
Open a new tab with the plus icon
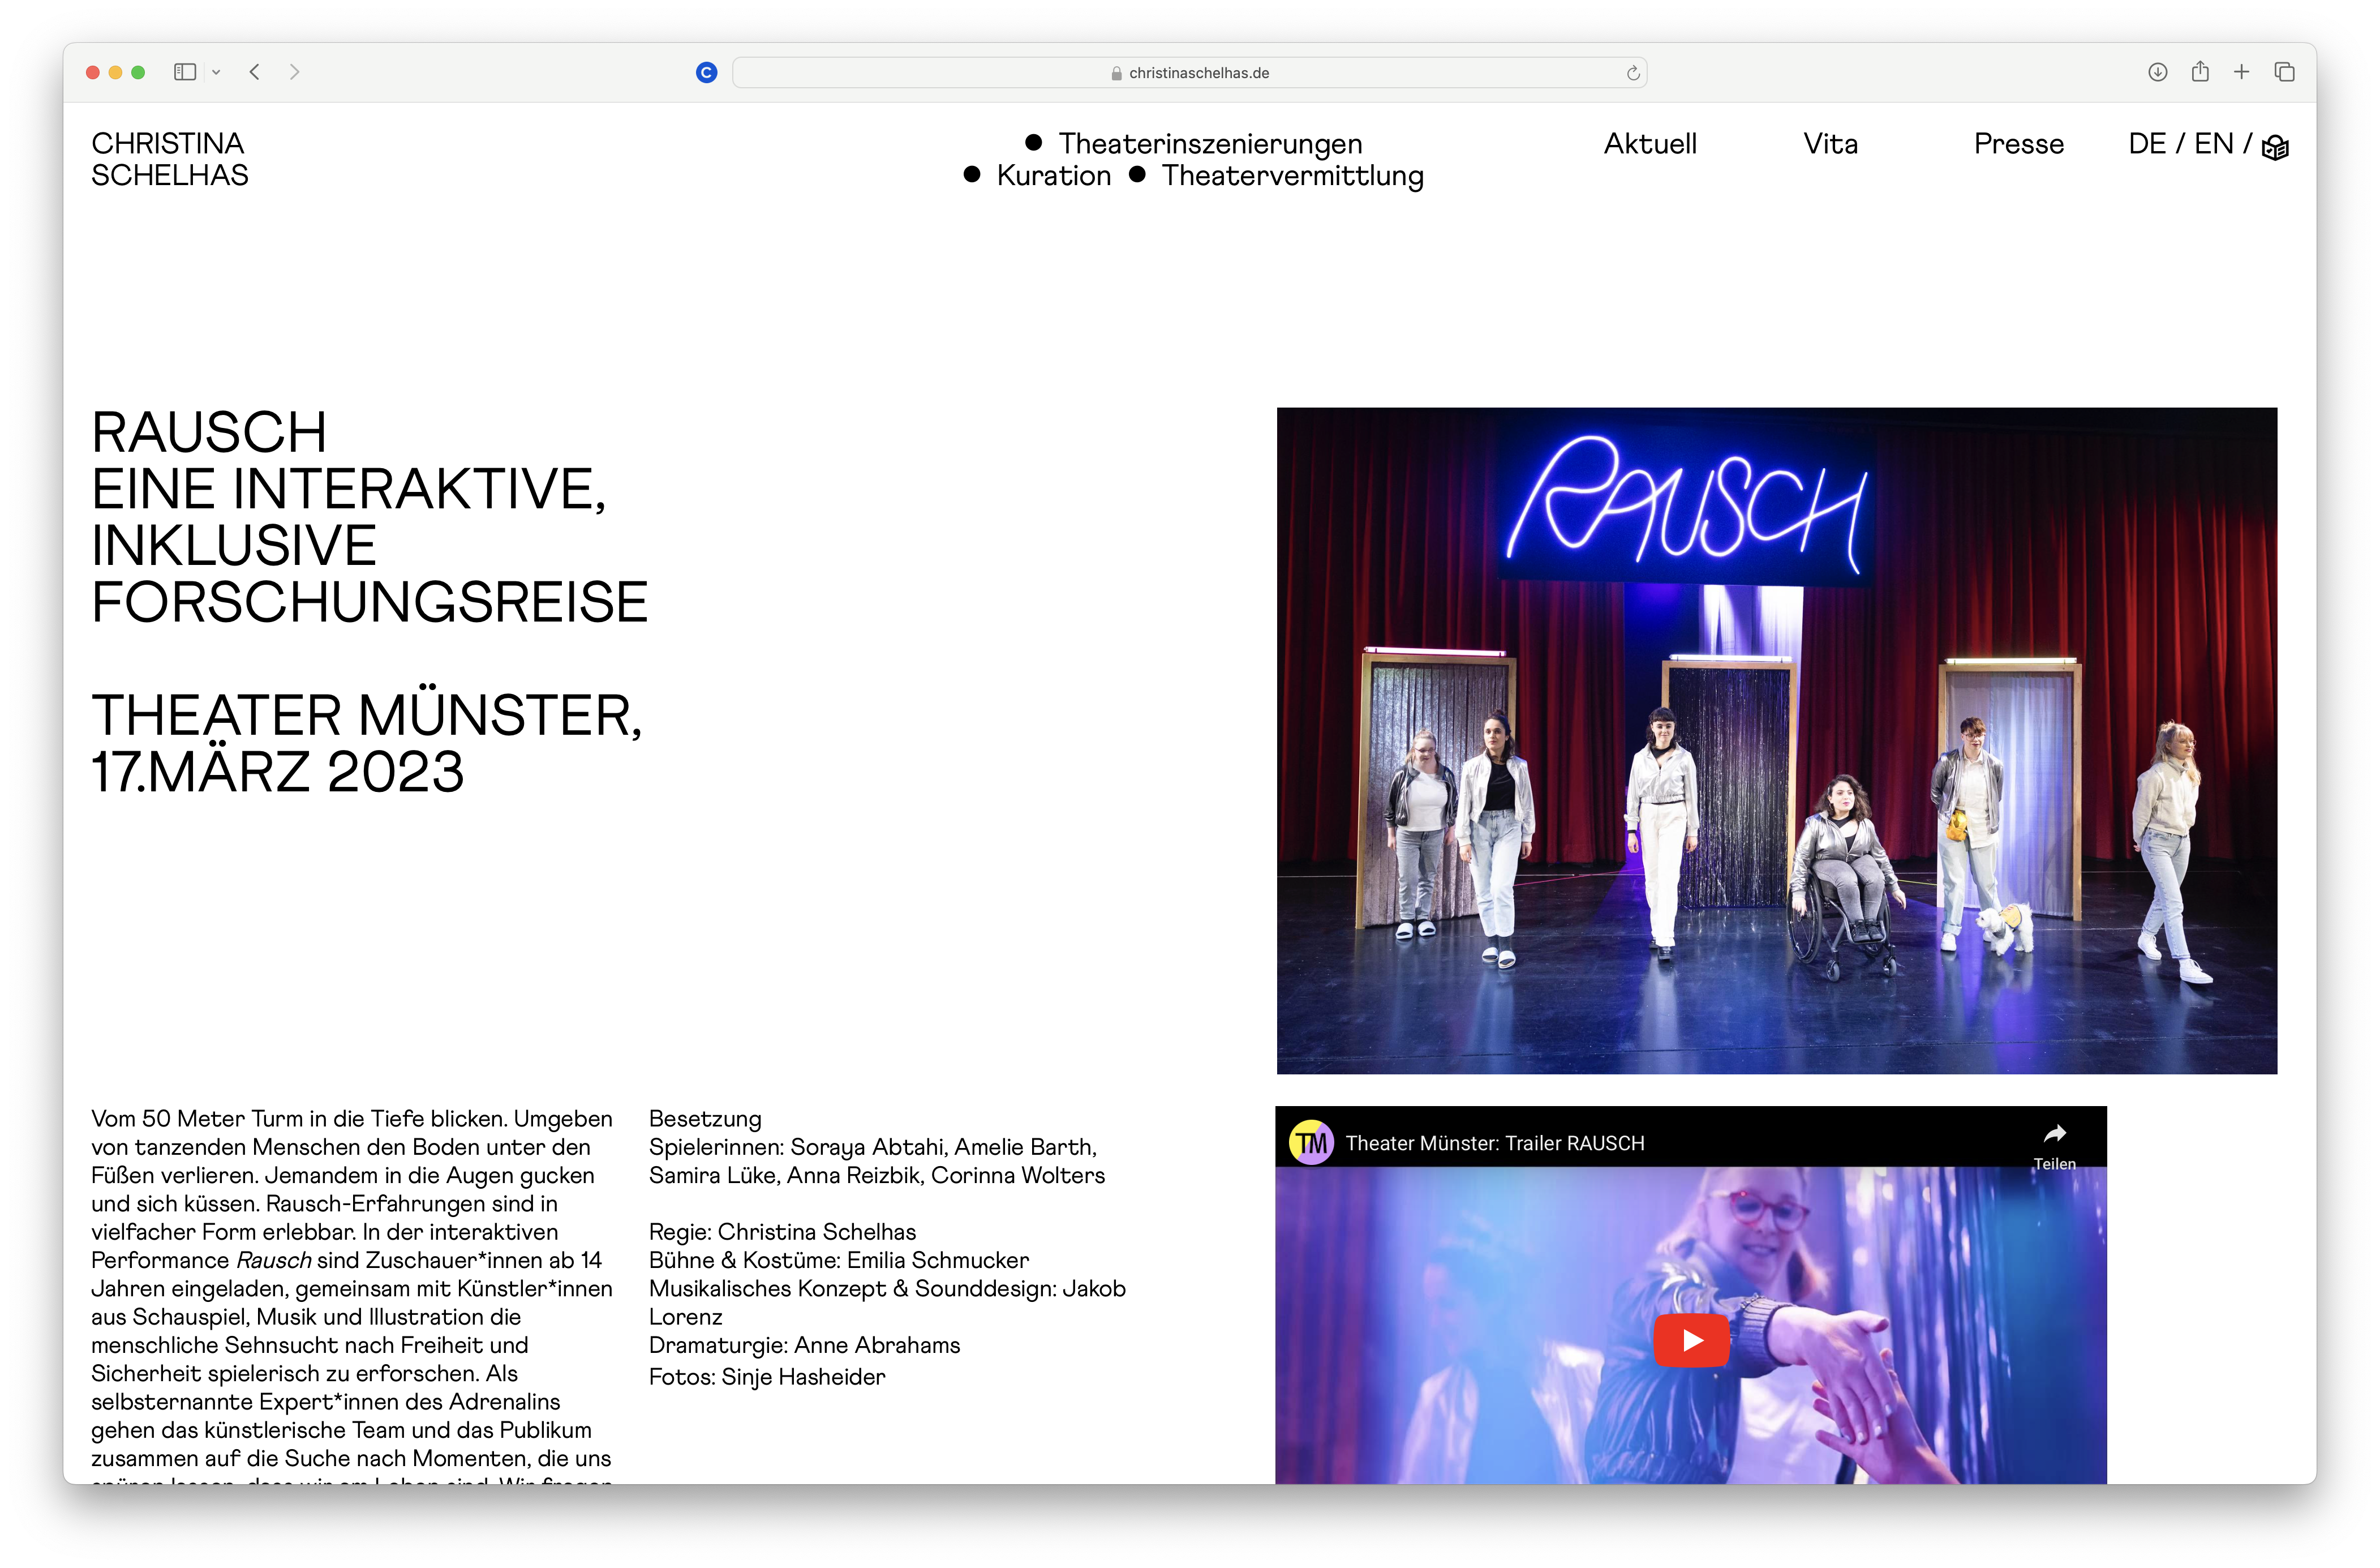[x=2241, y=72]
